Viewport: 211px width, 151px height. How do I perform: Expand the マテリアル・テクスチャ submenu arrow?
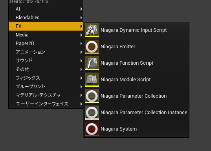81,95
